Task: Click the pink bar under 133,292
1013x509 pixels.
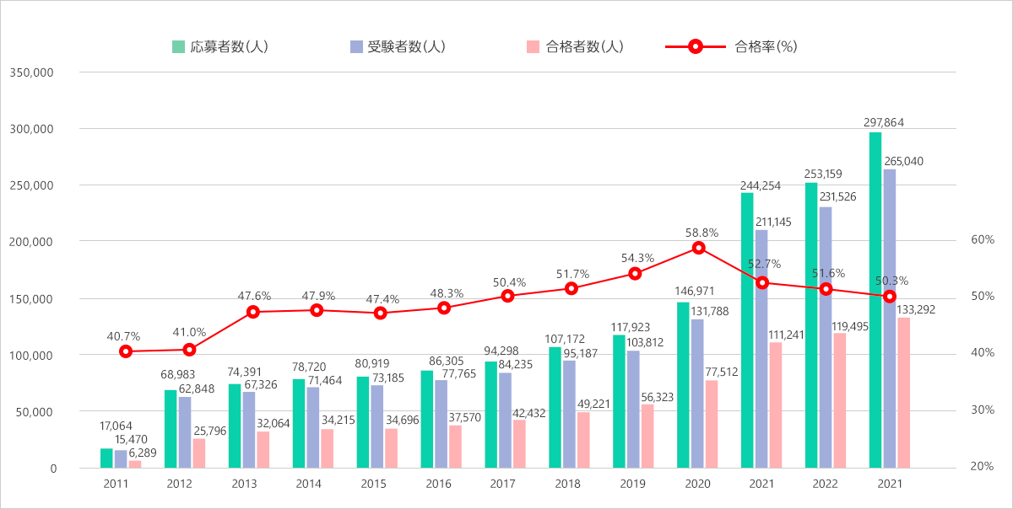Action: tap(904, 393)
